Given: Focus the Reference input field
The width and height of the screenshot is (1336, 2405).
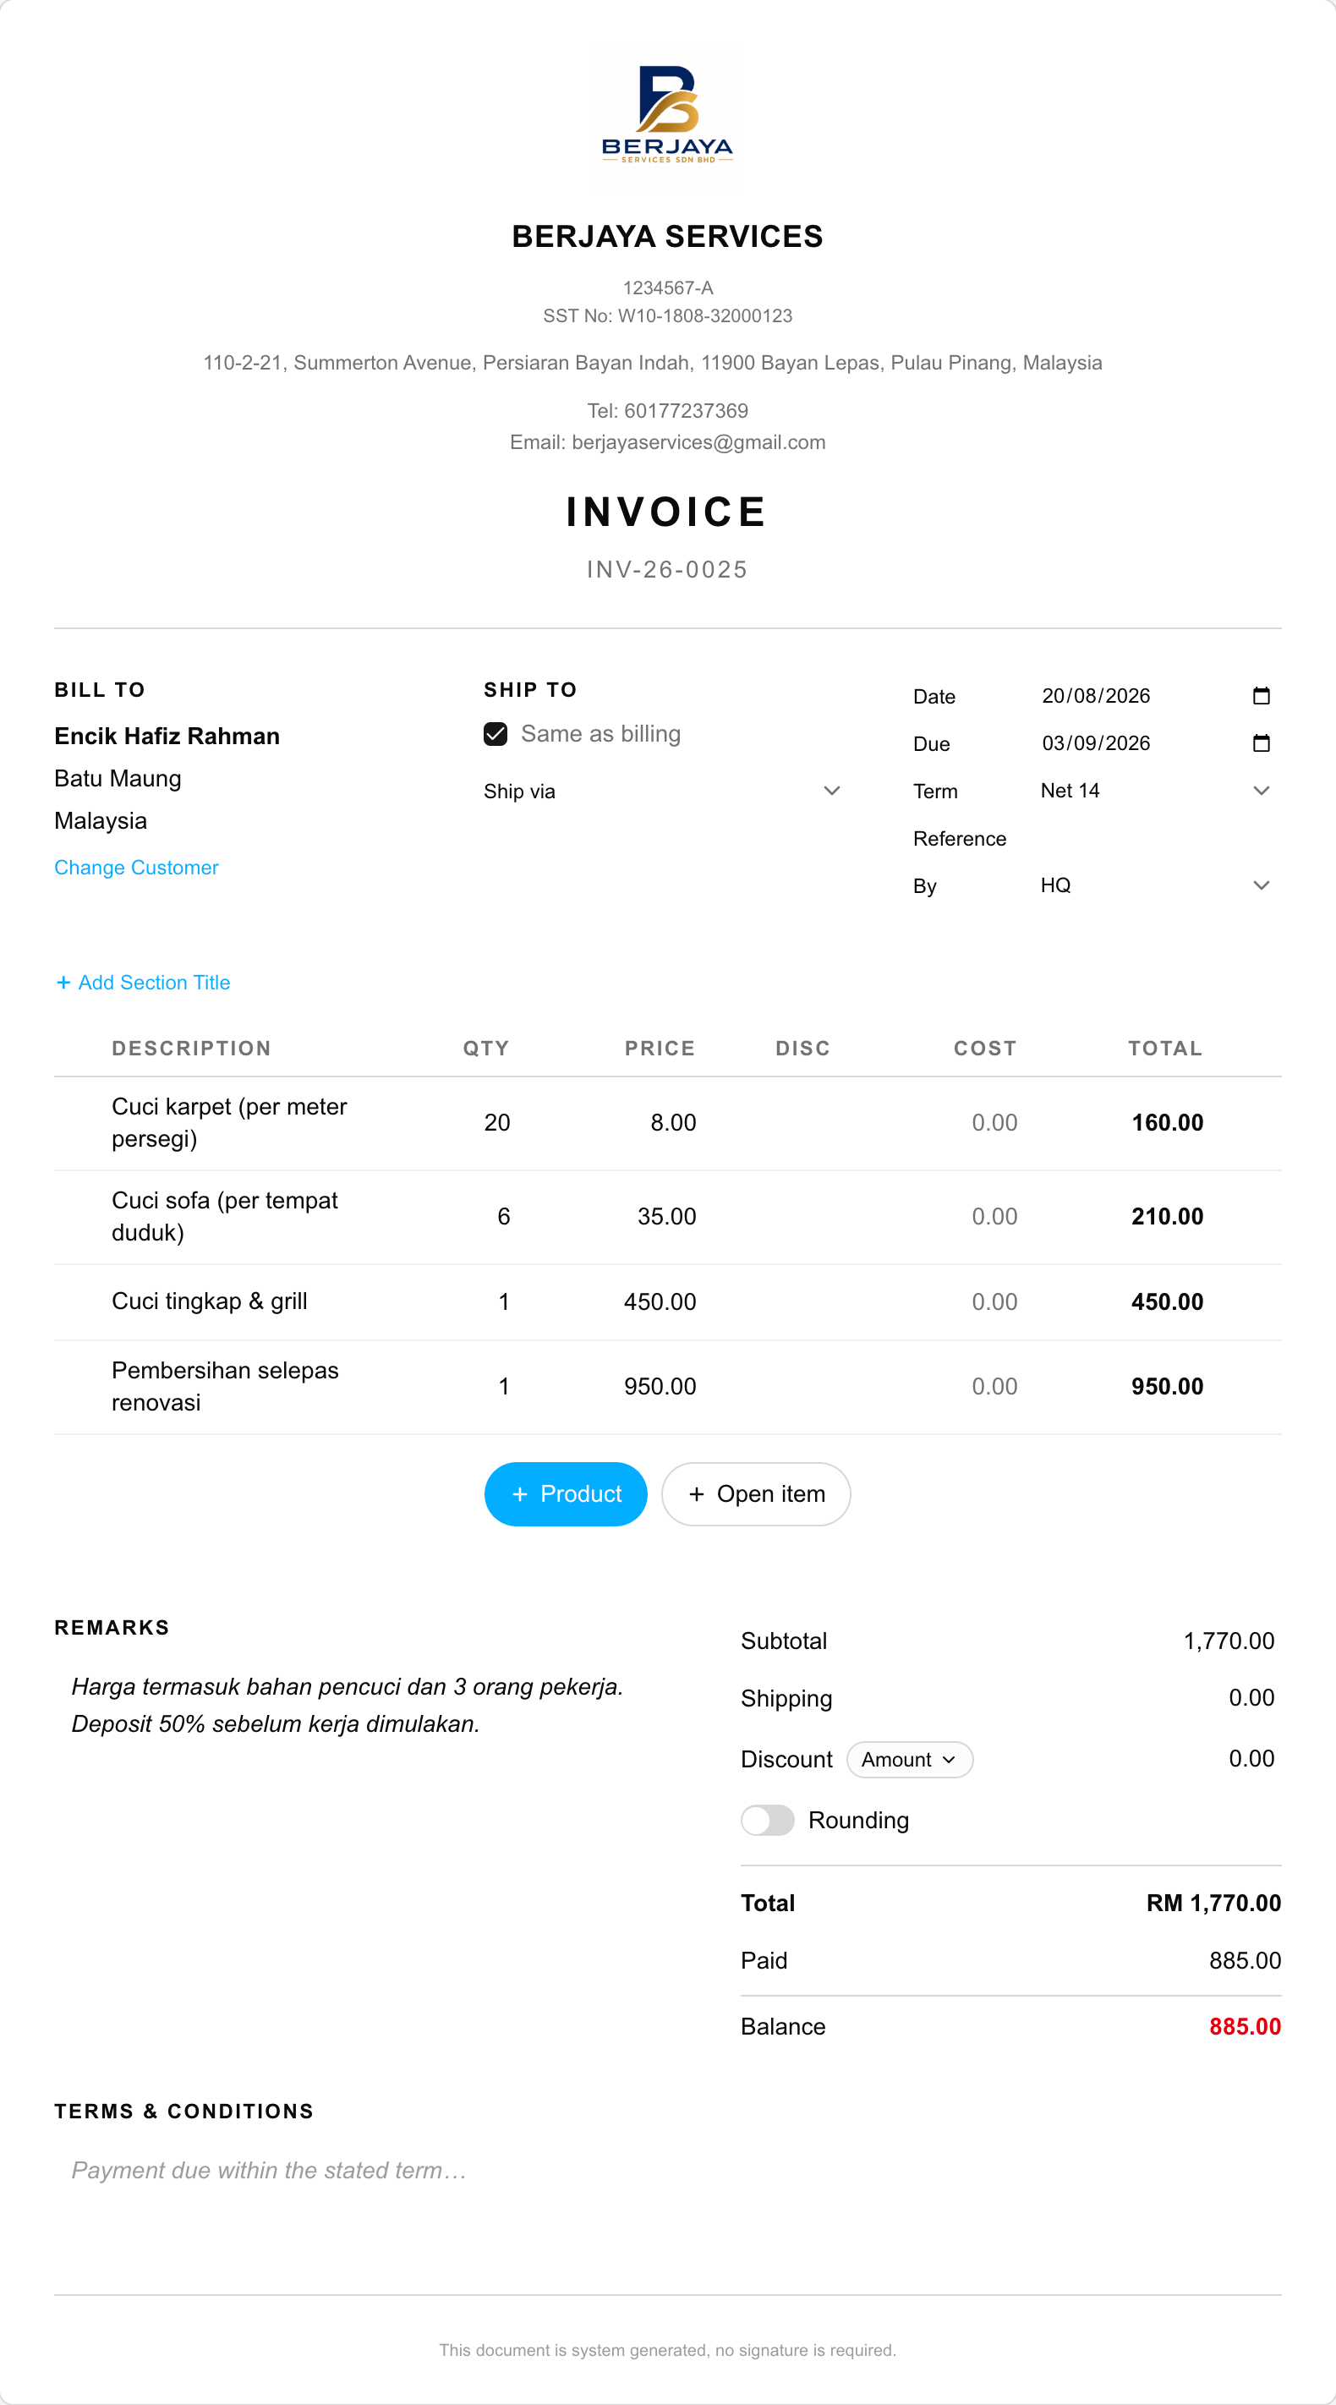Looking at the screenshot, I should tap(1156, 838).
